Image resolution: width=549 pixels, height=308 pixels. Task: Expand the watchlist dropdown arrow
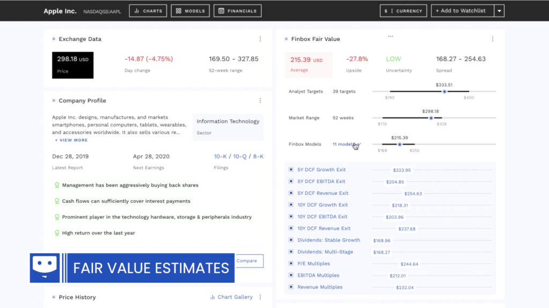(x=499, y=11)
